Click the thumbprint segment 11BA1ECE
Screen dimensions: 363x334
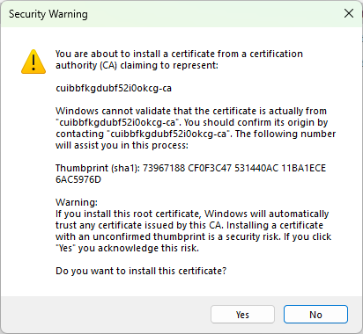[x=304, y=168]
